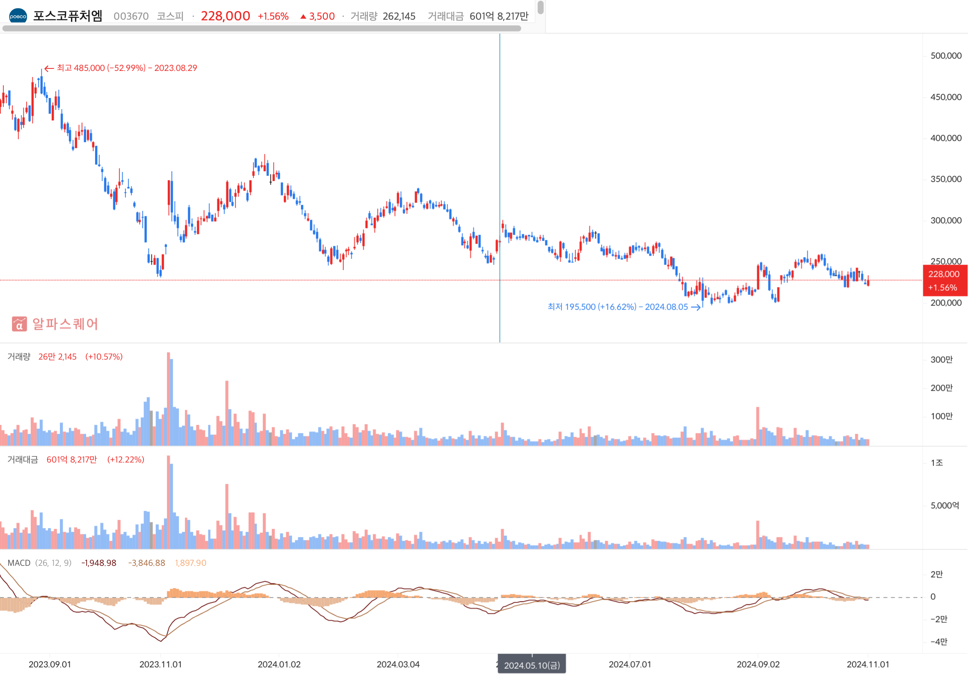Viewport: 968px width, 674px height.
Task: Click header trading value 601억 8,217만
Action: [x=499, y=16]
